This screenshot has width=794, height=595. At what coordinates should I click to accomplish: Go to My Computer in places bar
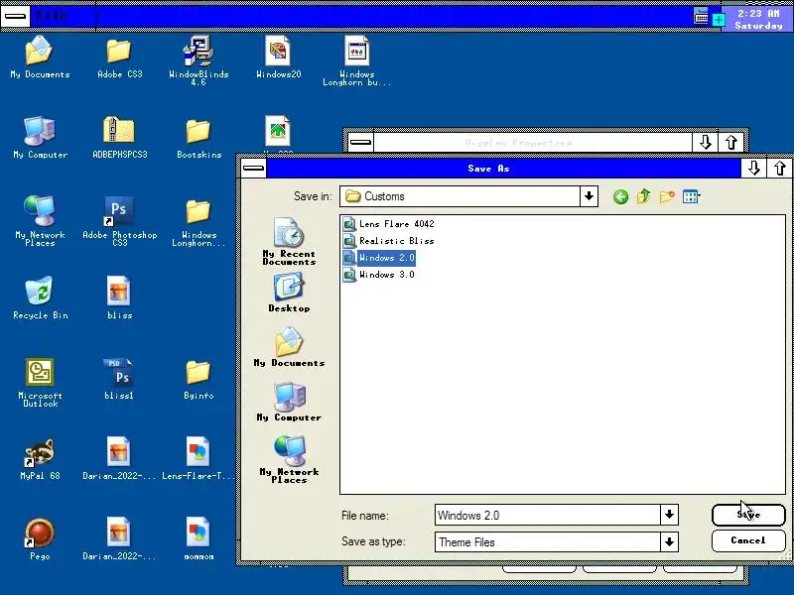pyautogui.click(x=289, y=402)
